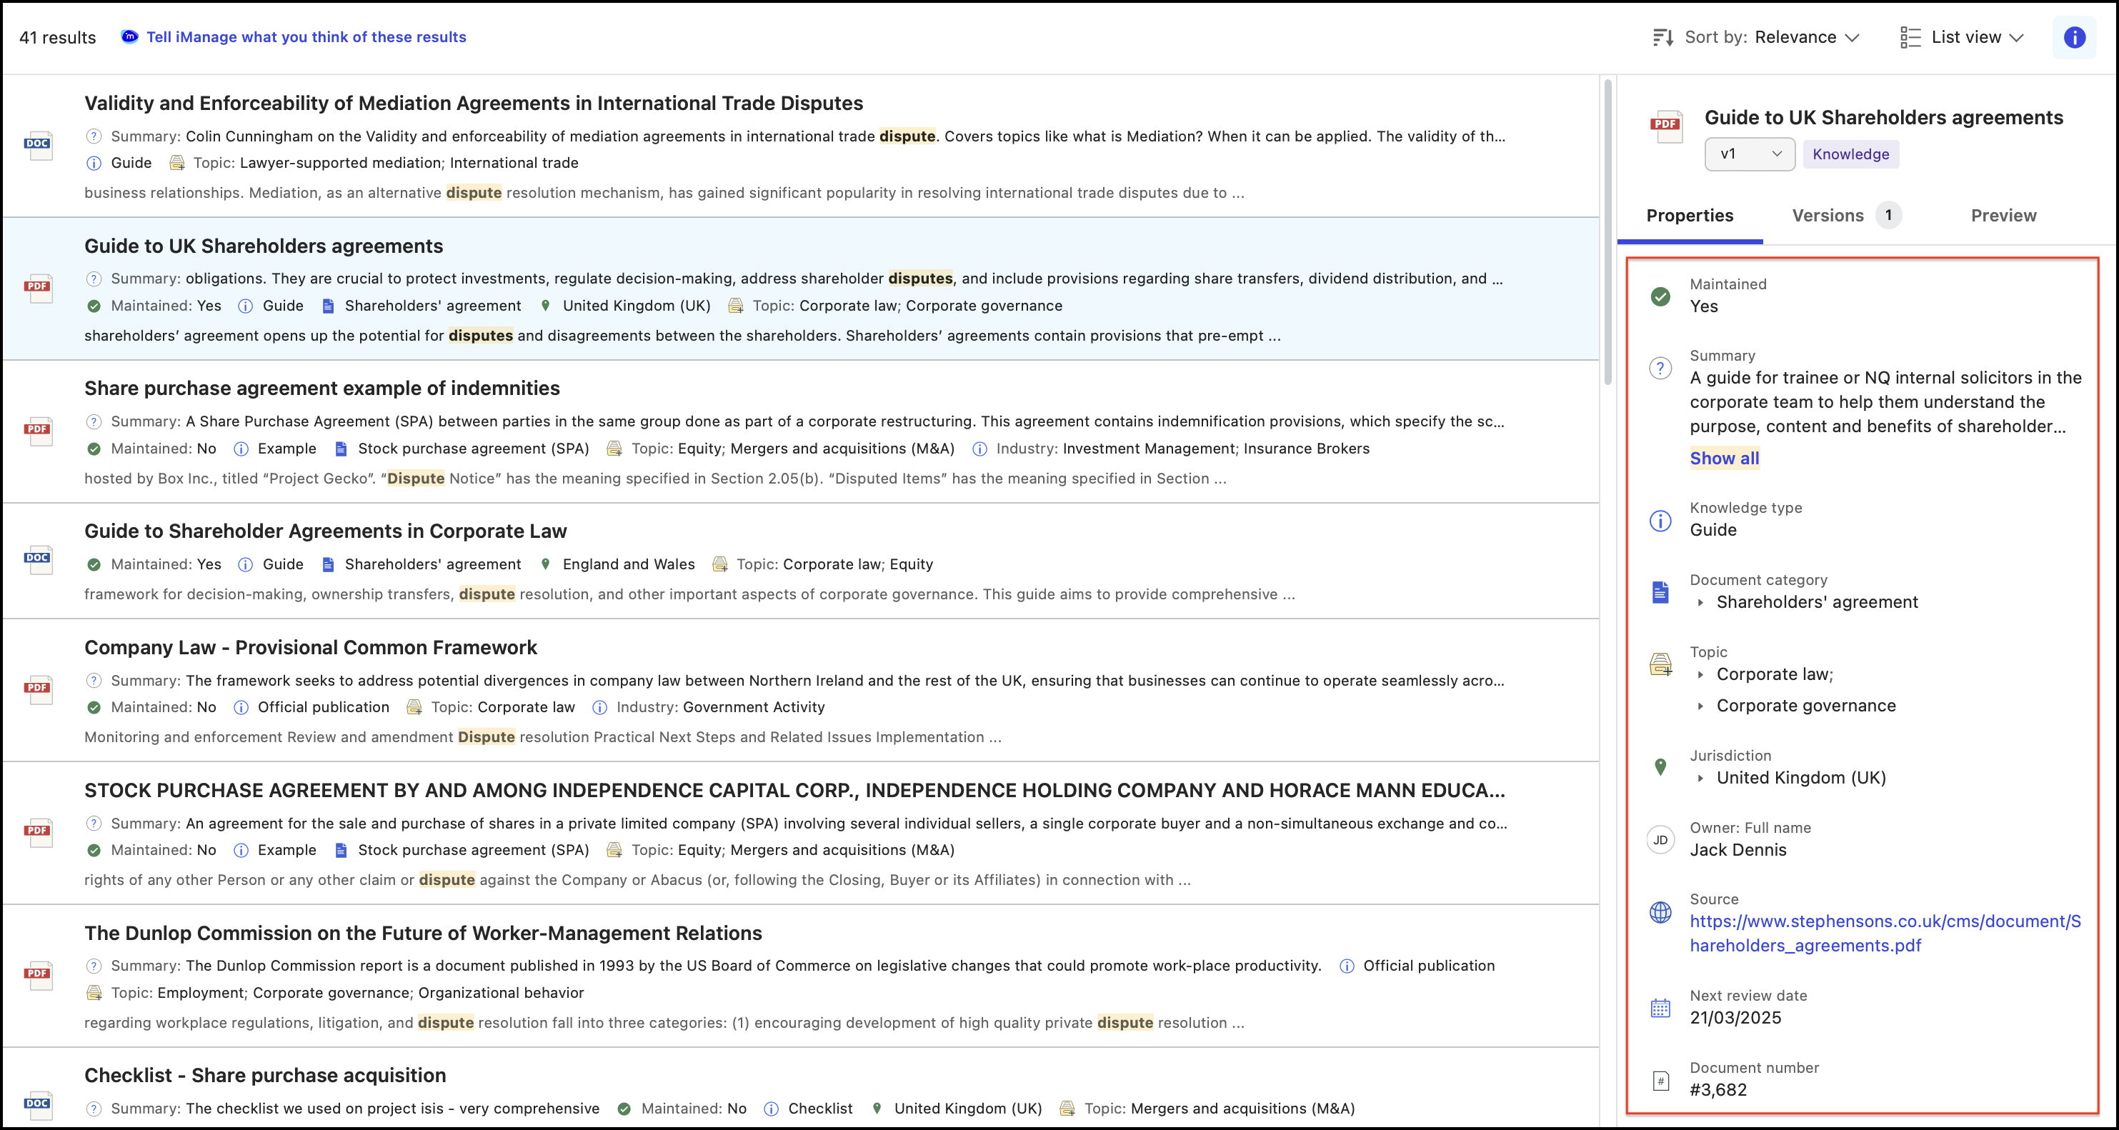Click the iManage feedback logo icon
Image resolution: width=2119 pixels, height=1130 pixels.
pyautogui.click(x=129, y=36)
